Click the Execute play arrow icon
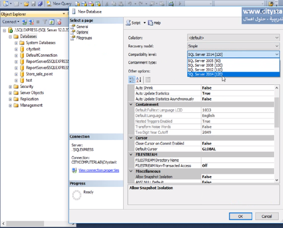This screenshot has width=283, height=228. [x=180, y=4]
